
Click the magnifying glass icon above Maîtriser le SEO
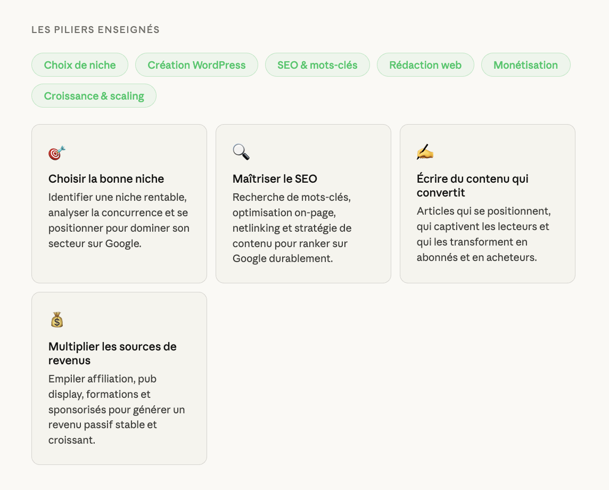coord(241,152)
